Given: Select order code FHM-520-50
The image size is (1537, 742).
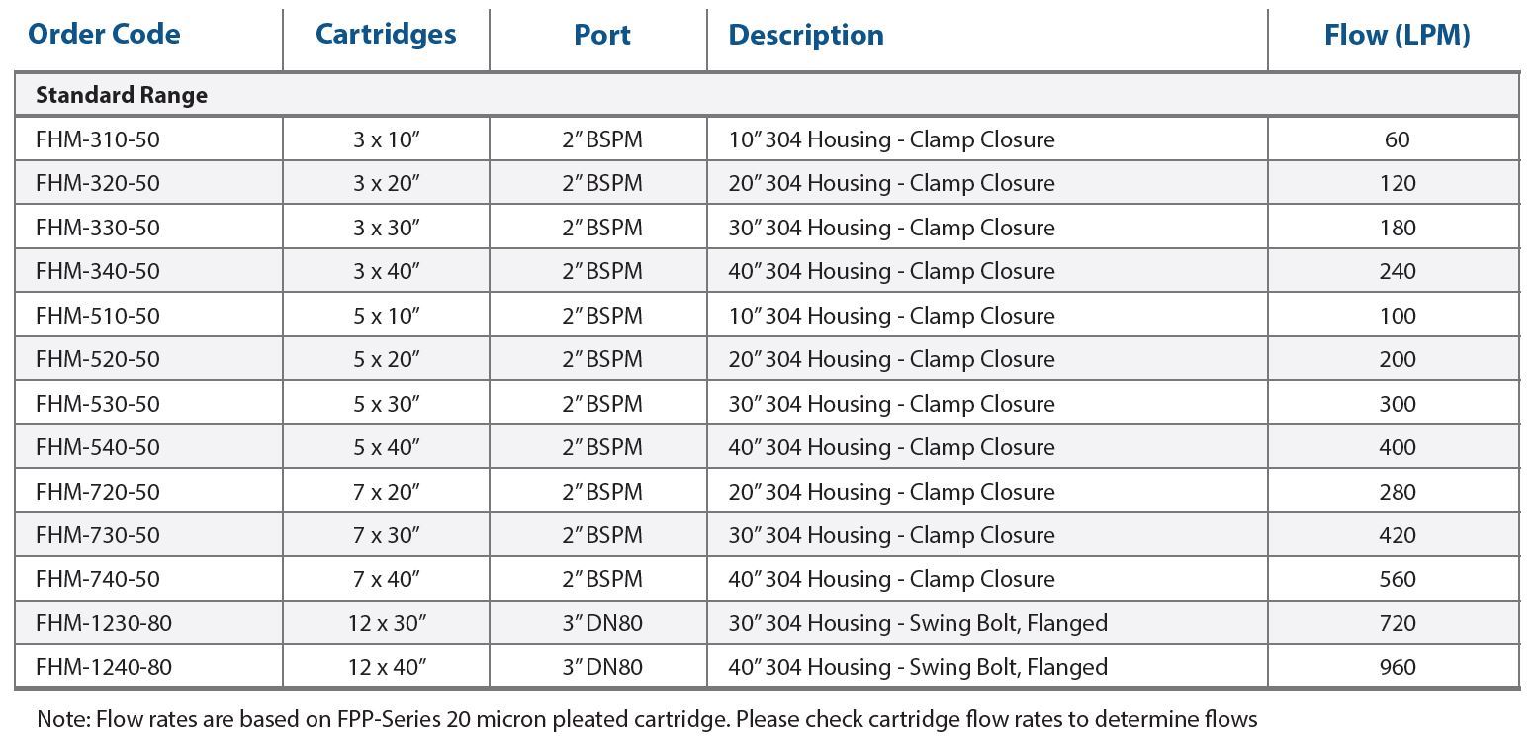Looking at the screenshot, I should pos(97,359).
